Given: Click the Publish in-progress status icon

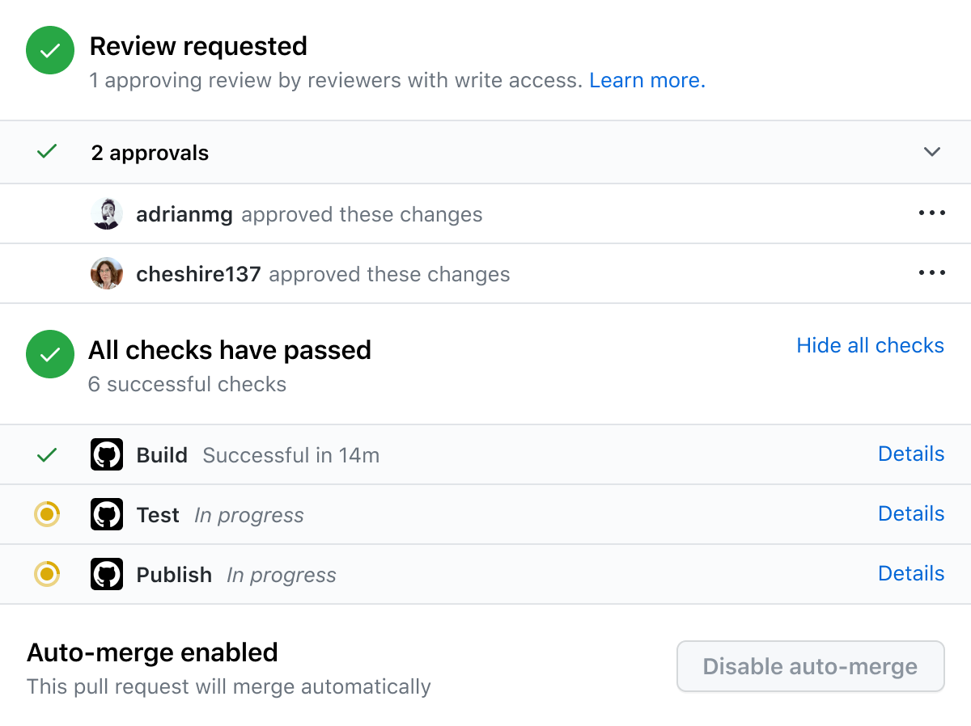Looking at the screenshot, I should pyautogui.click(x=47, y=574).
